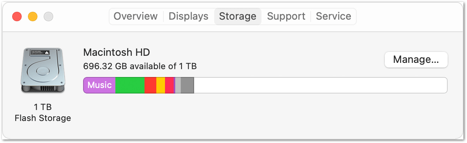Go to the Support tab
This screenshot has width=467, height=143.
click(286, 16)
